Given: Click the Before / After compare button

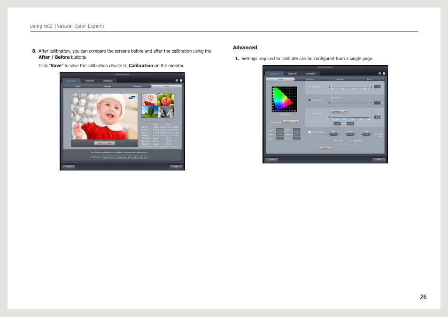Looking at the screenshot, I should tap(105, 143).
